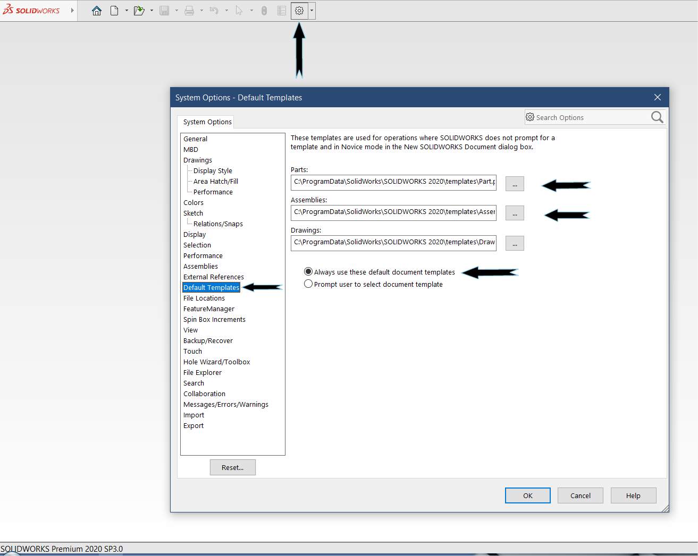
Task: Select External References option
Action: click(214, 277)
